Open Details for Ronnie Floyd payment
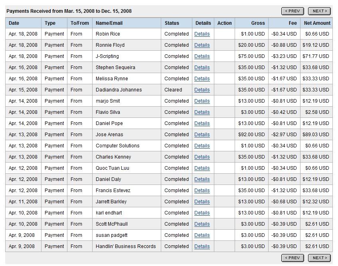 (202, 45)
